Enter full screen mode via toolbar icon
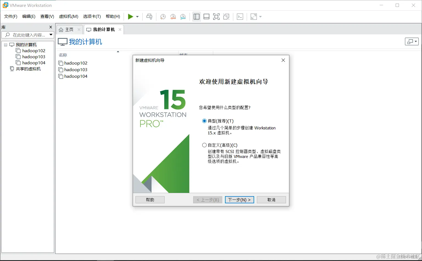Viewport: 422px width, 261px height. coord(216,17)
